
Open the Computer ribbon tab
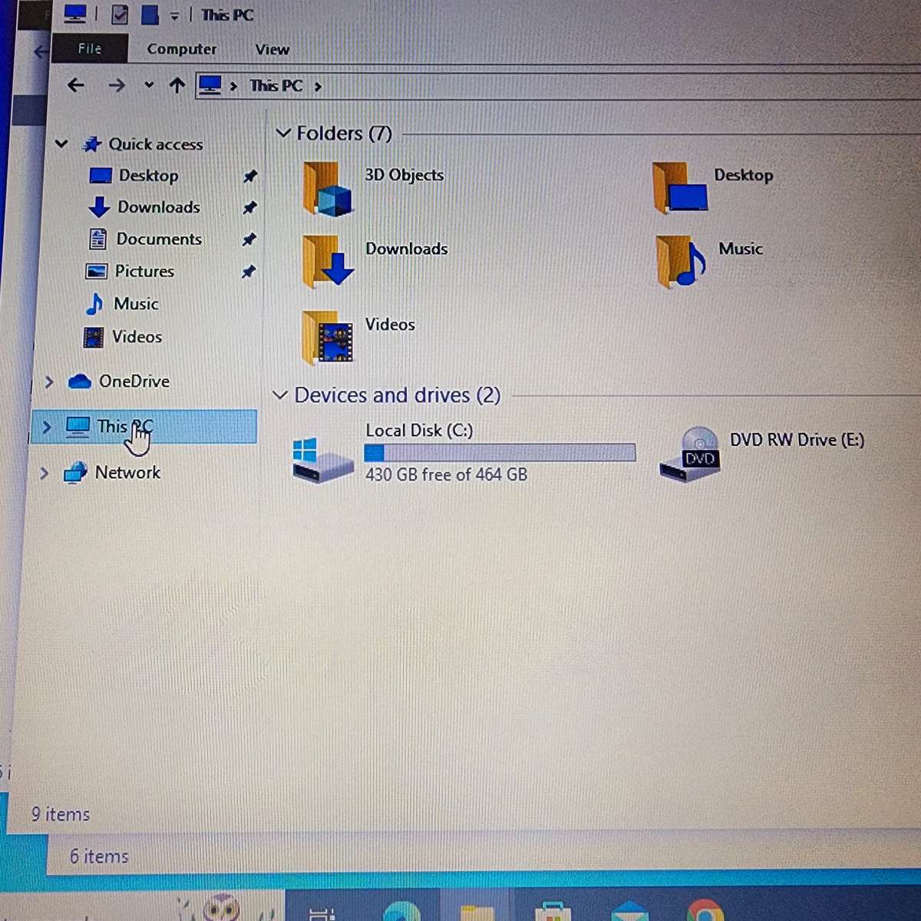click(x=181, y=49)
